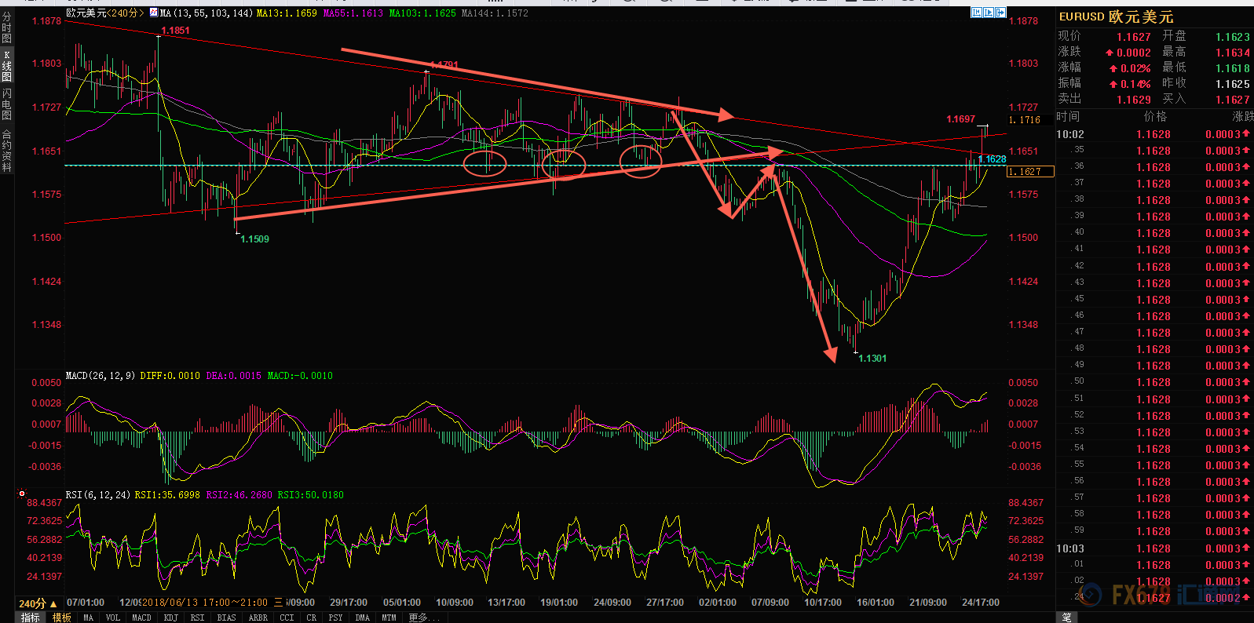Screen dimensions: 1254x623
Task: Toggle the 指标 mode at bottom left
Action: (31, 618)
